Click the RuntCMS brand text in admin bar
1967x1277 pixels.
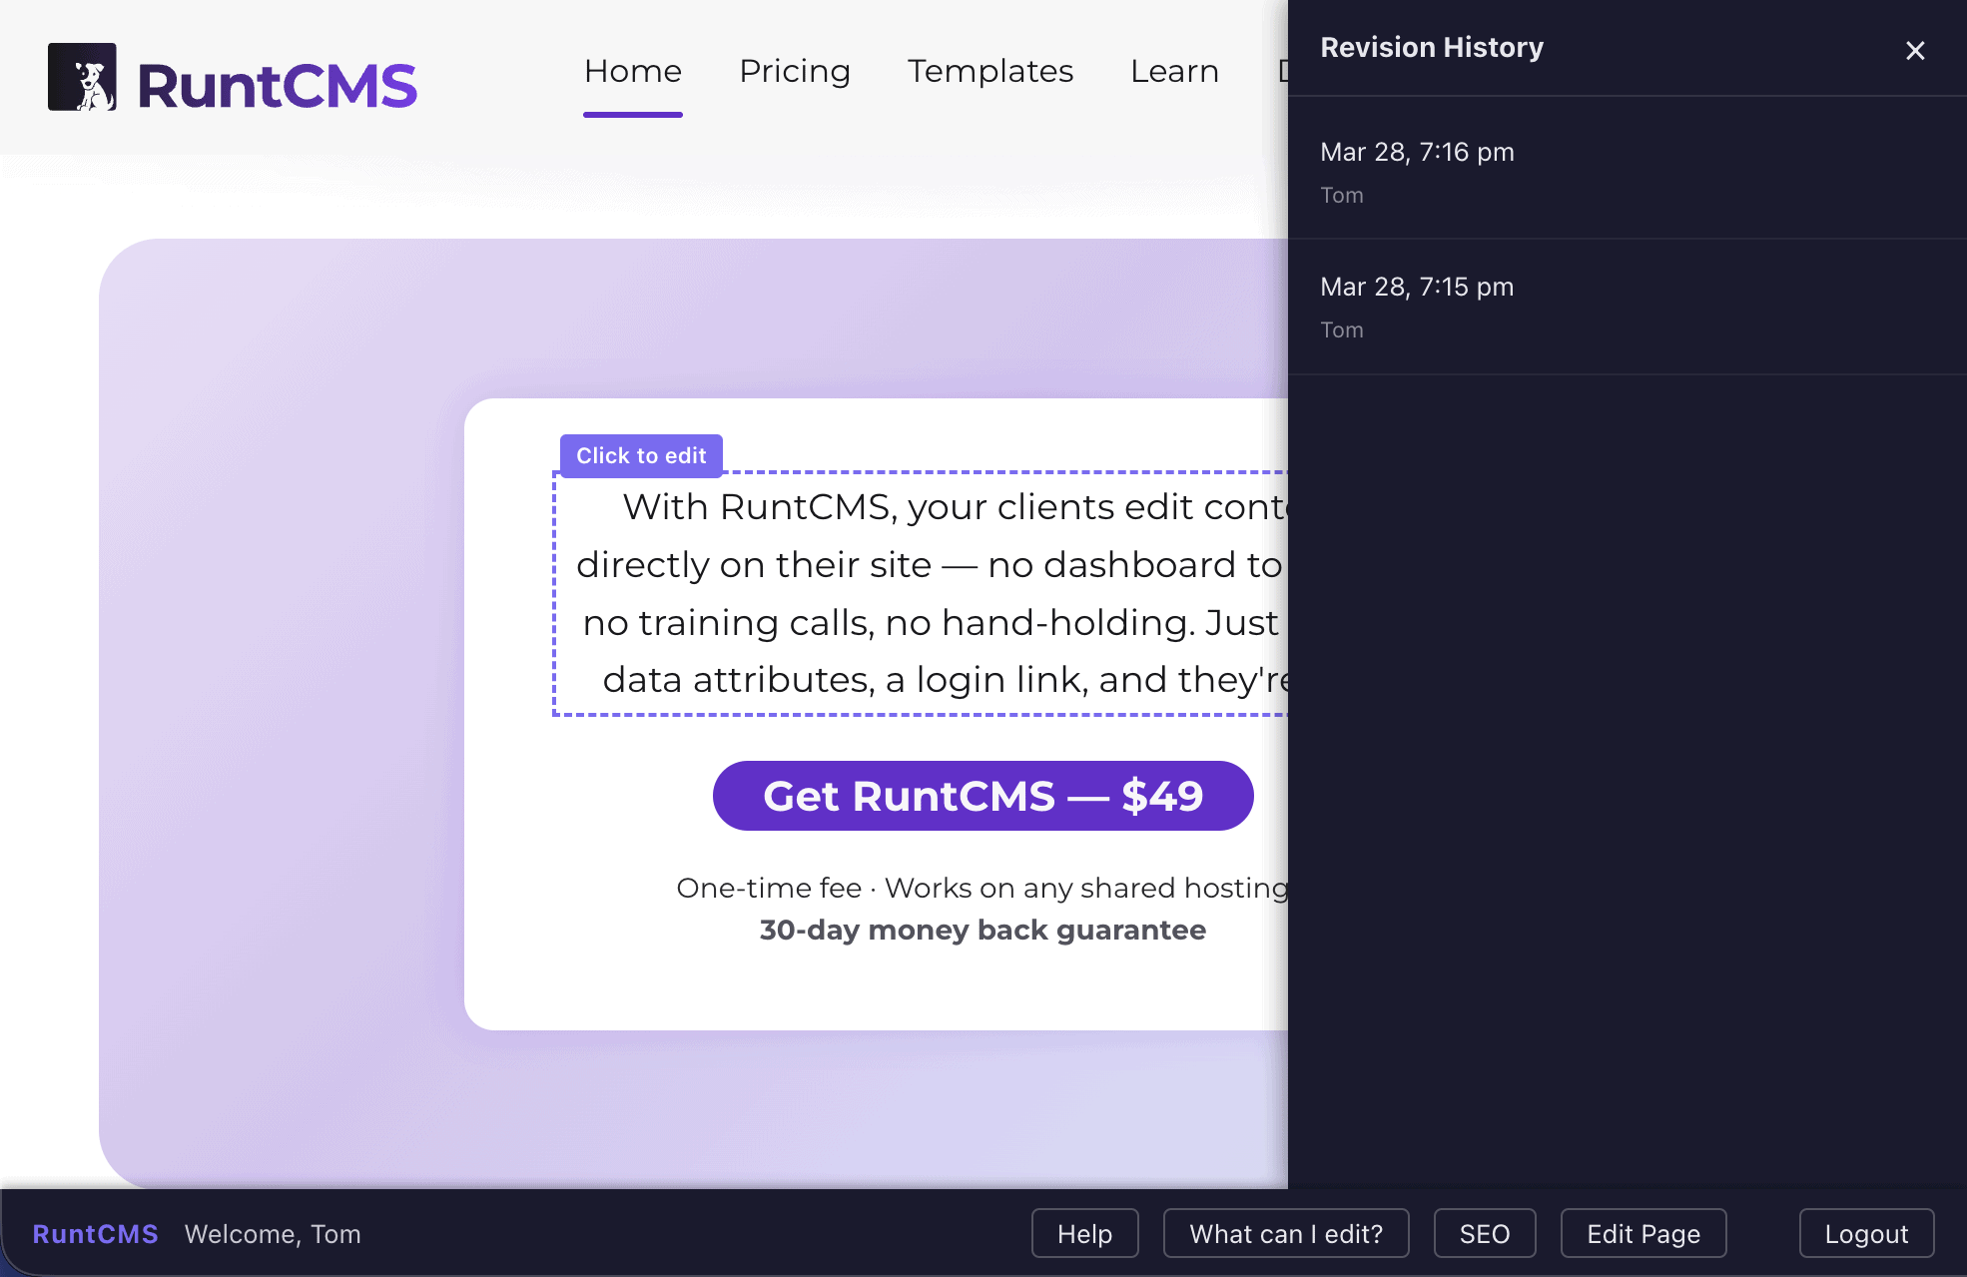pyautogui.click(x=95, y=1234)
